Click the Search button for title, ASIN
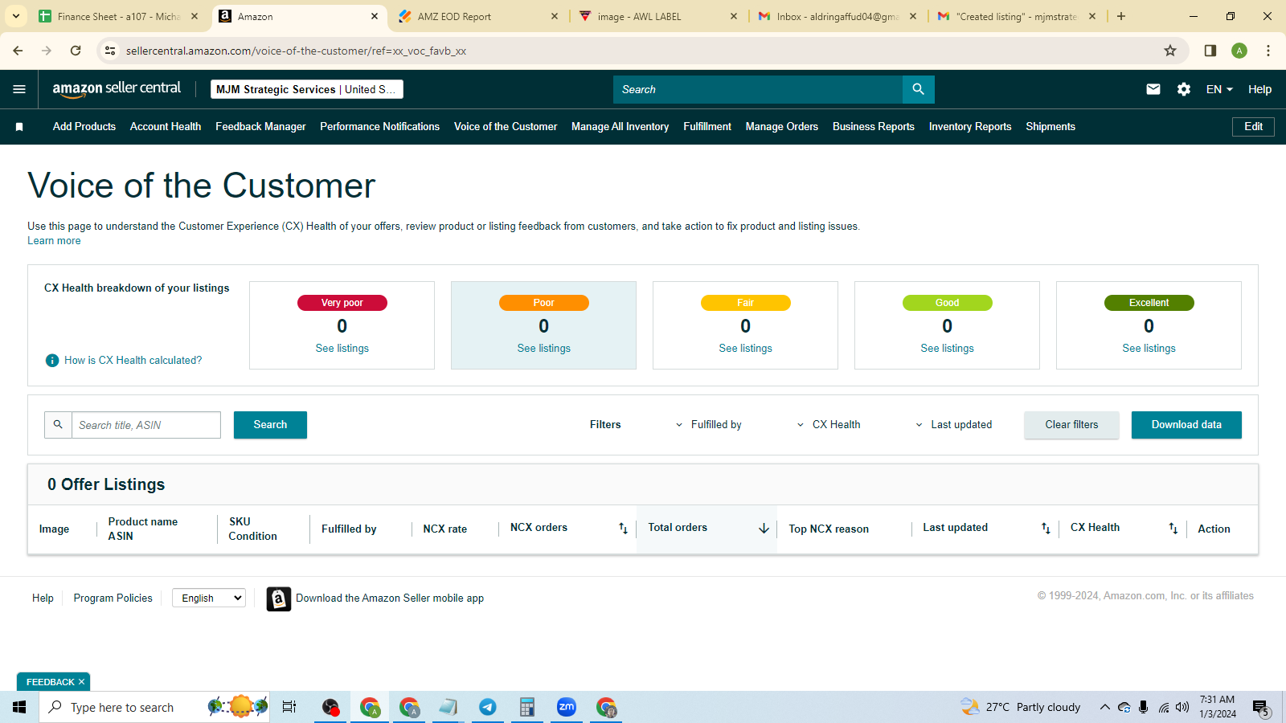The width and height of the screenshot is (1286, 723). (x=270, y=425)
